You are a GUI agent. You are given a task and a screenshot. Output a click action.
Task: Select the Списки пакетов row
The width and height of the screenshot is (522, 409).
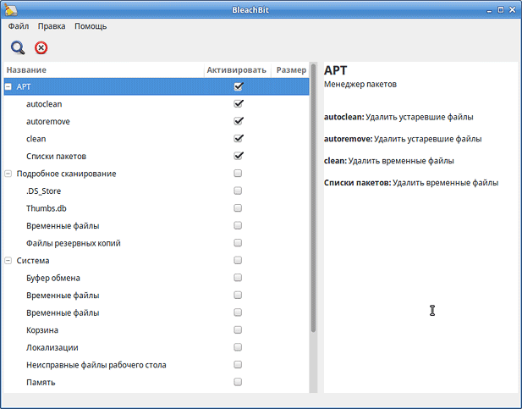(157, 156)
